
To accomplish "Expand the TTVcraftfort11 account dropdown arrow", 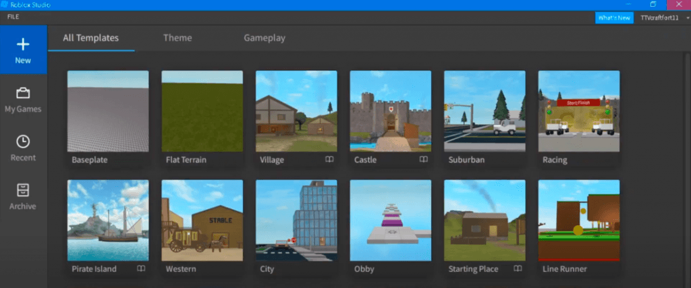I will click(x=687, y=18).
